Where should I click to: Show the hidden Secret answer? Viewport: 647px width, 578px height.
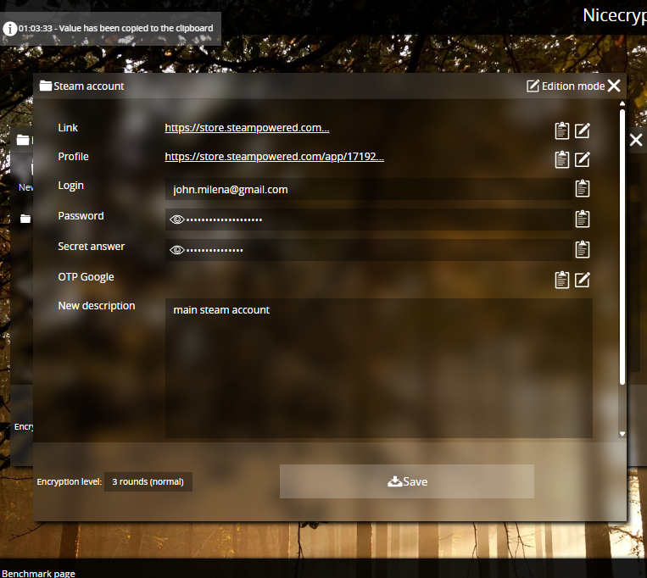pyautogui.click(x=177, y=250)
